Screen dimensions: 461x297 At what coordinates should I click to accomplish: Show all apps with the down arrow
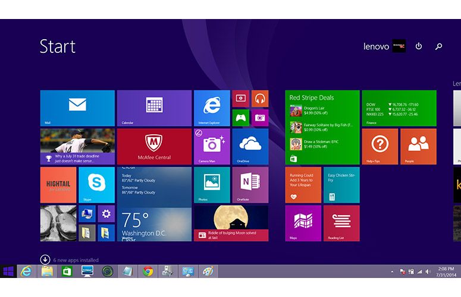click(x=45, y=260)
